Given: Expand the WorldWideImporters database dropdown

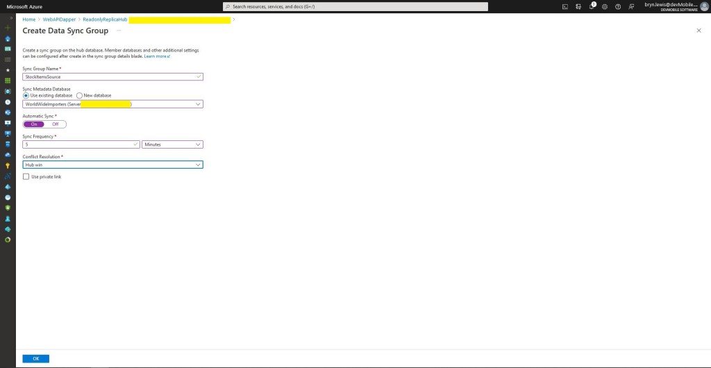Looking at the screenshot, I should click(112, 104).
